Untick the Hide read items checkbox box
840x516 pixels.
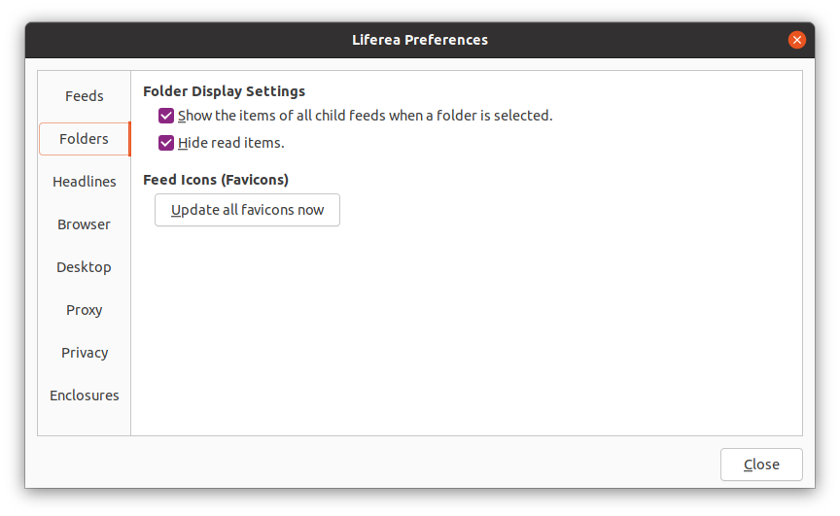[166, 143]
